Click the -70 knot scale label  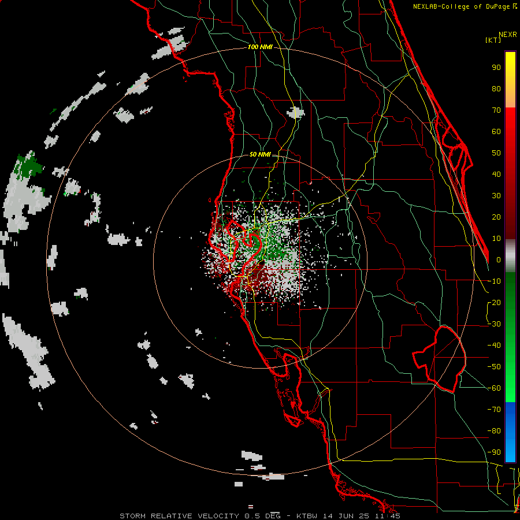coord(494,410)
